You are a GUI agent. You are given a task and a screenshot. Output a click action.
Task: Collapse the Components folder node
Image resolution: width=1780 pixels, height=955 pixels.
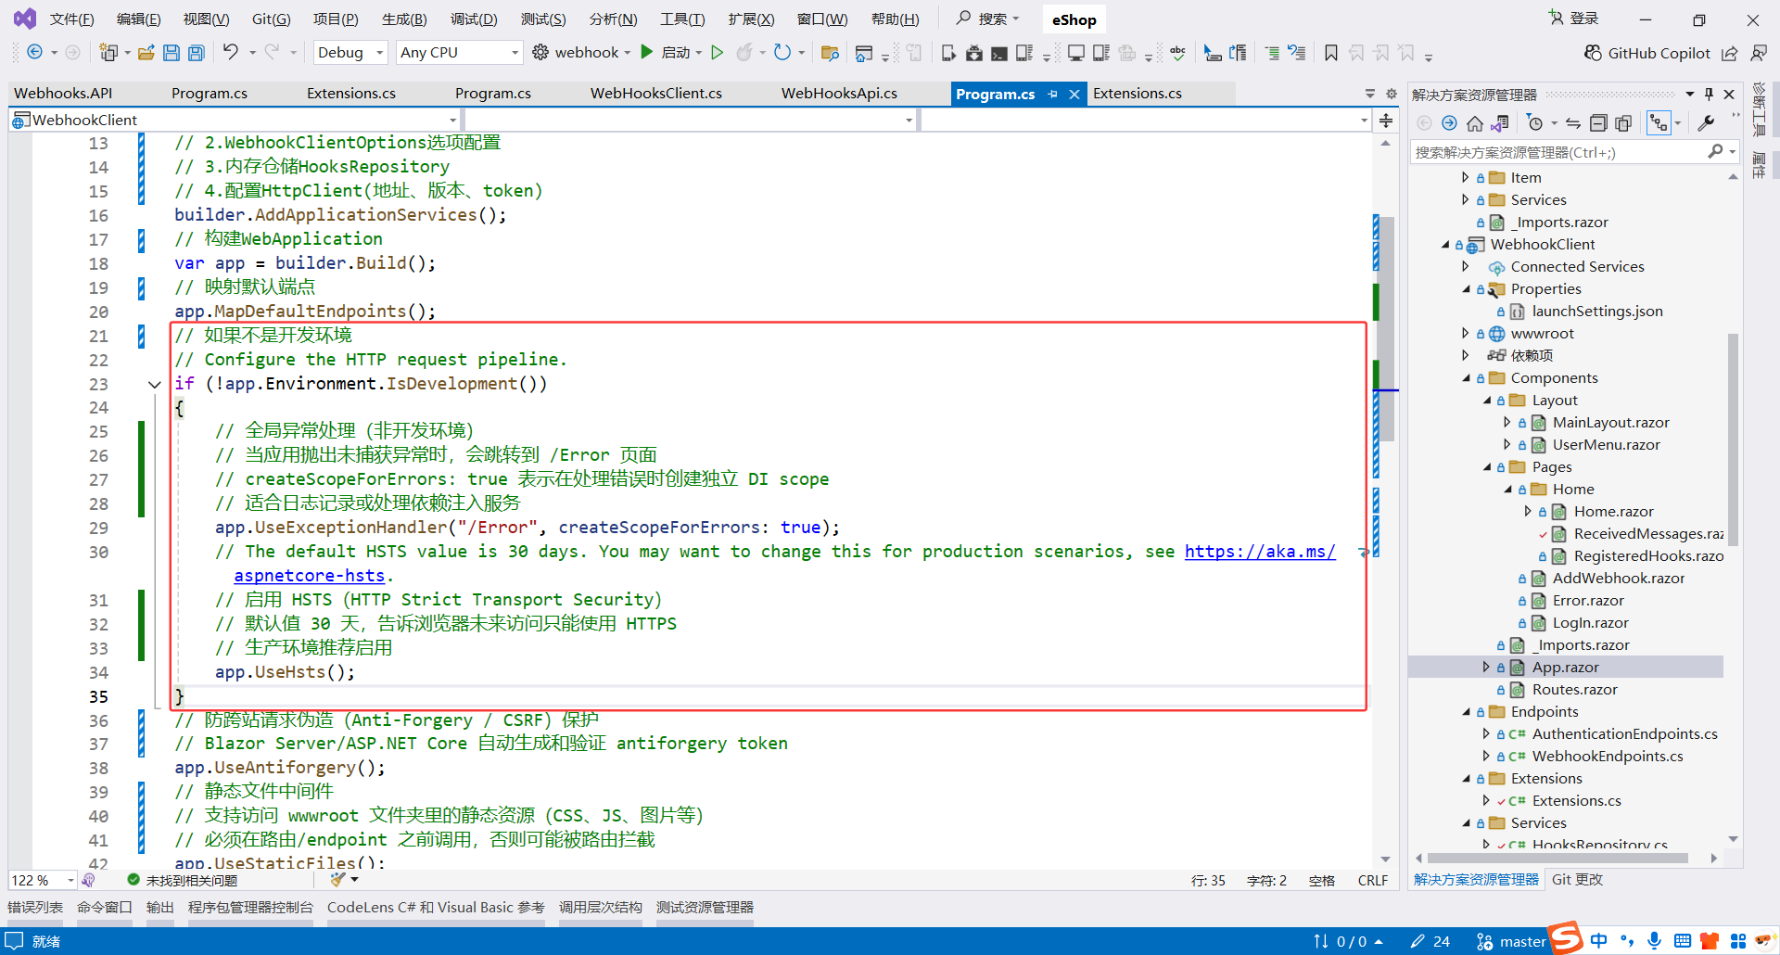1467,378
